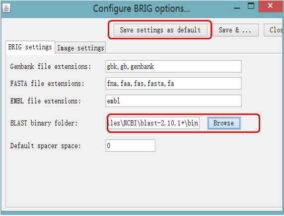The height and width of the screenshot is (216, 284).
Task: Click the Default spacer space field
Action: [x=131, y=145]
